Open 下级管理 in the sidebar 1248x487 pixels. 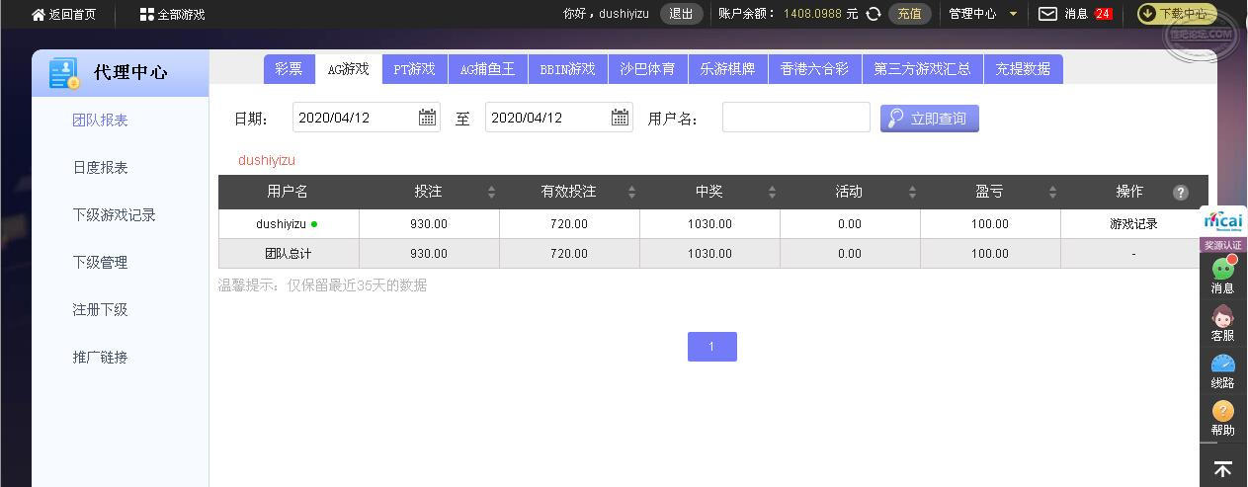(x=100, y=263)
